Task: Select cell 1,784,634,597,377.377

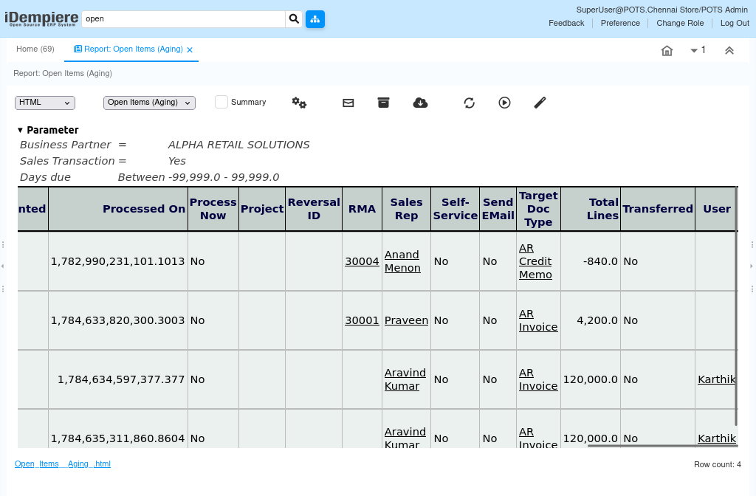Action: click(118, 380)
